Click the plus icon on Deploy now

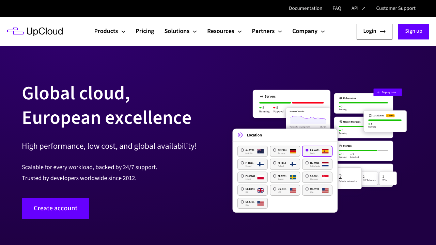pos(378,92)
